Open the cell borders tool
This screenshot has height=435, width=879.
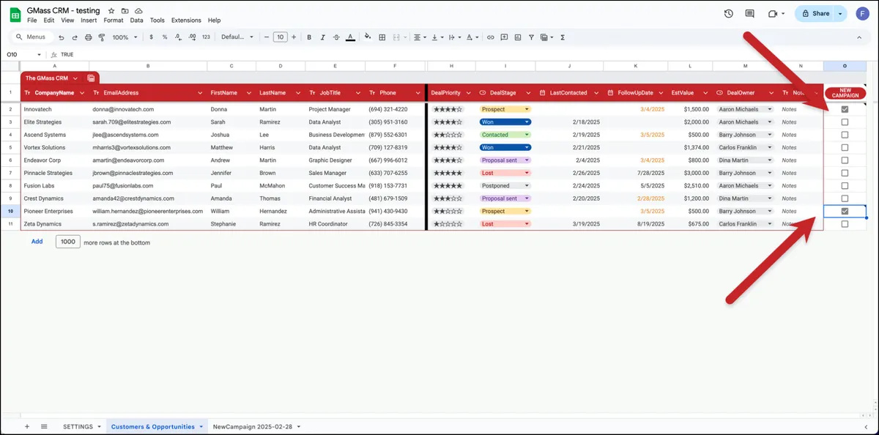coord(382,37)
